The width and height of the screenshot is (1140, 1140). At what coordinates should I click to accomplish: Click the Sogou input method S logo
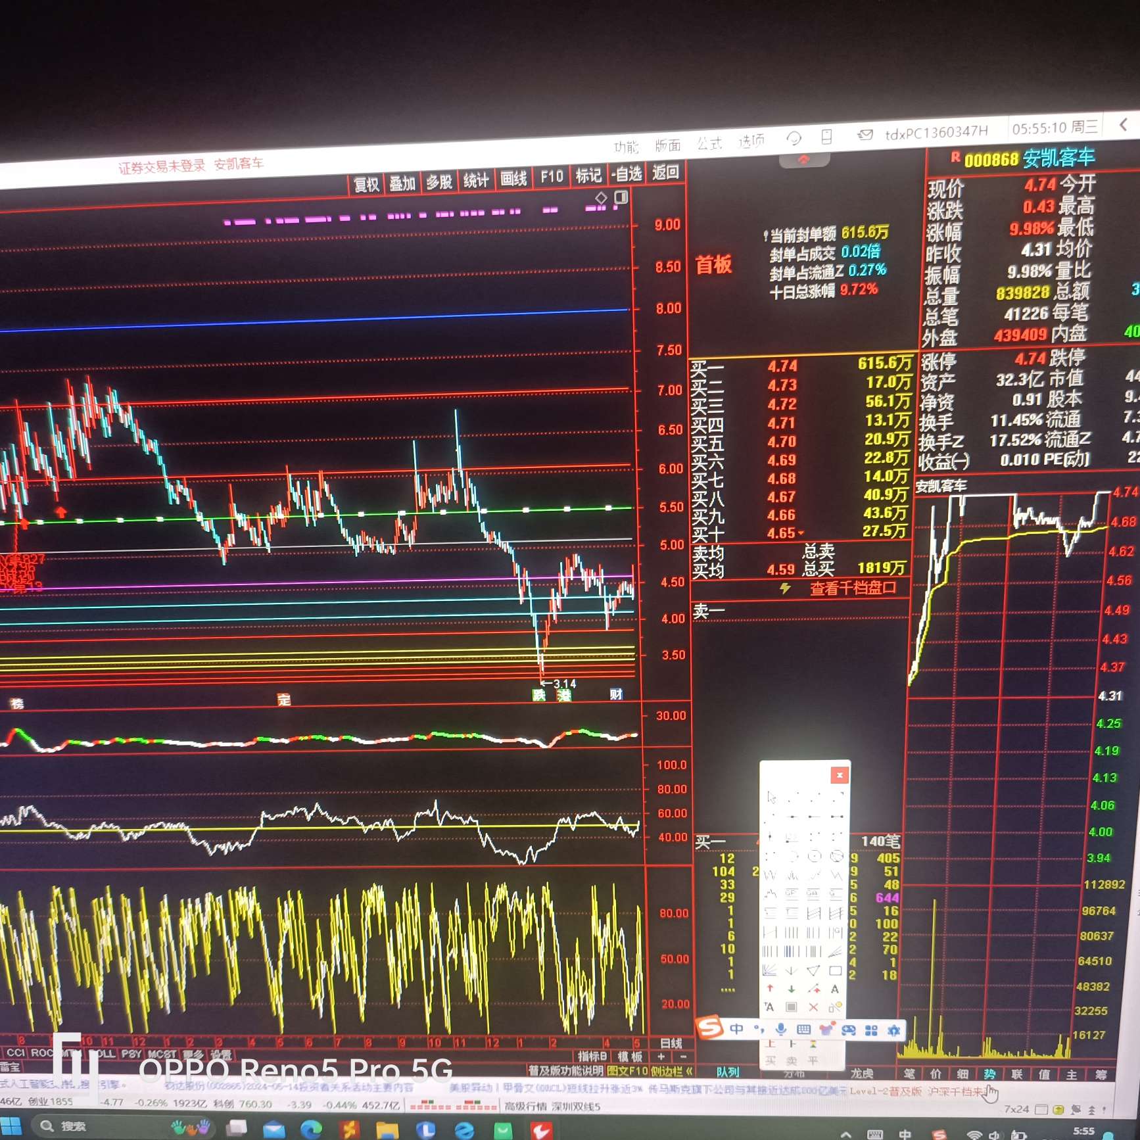pos(710,1028)
